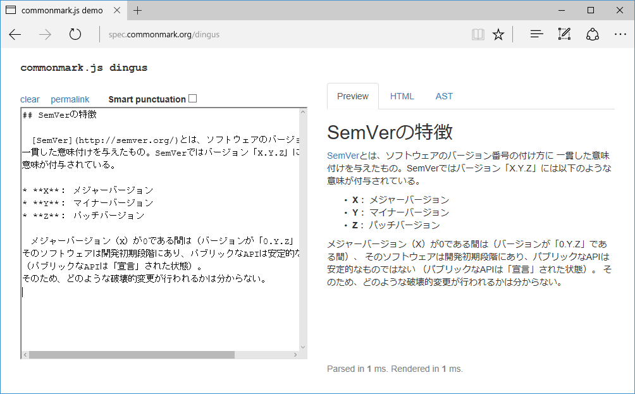Switch to the HTML tab
635x394 pixels.
point(402,96)
